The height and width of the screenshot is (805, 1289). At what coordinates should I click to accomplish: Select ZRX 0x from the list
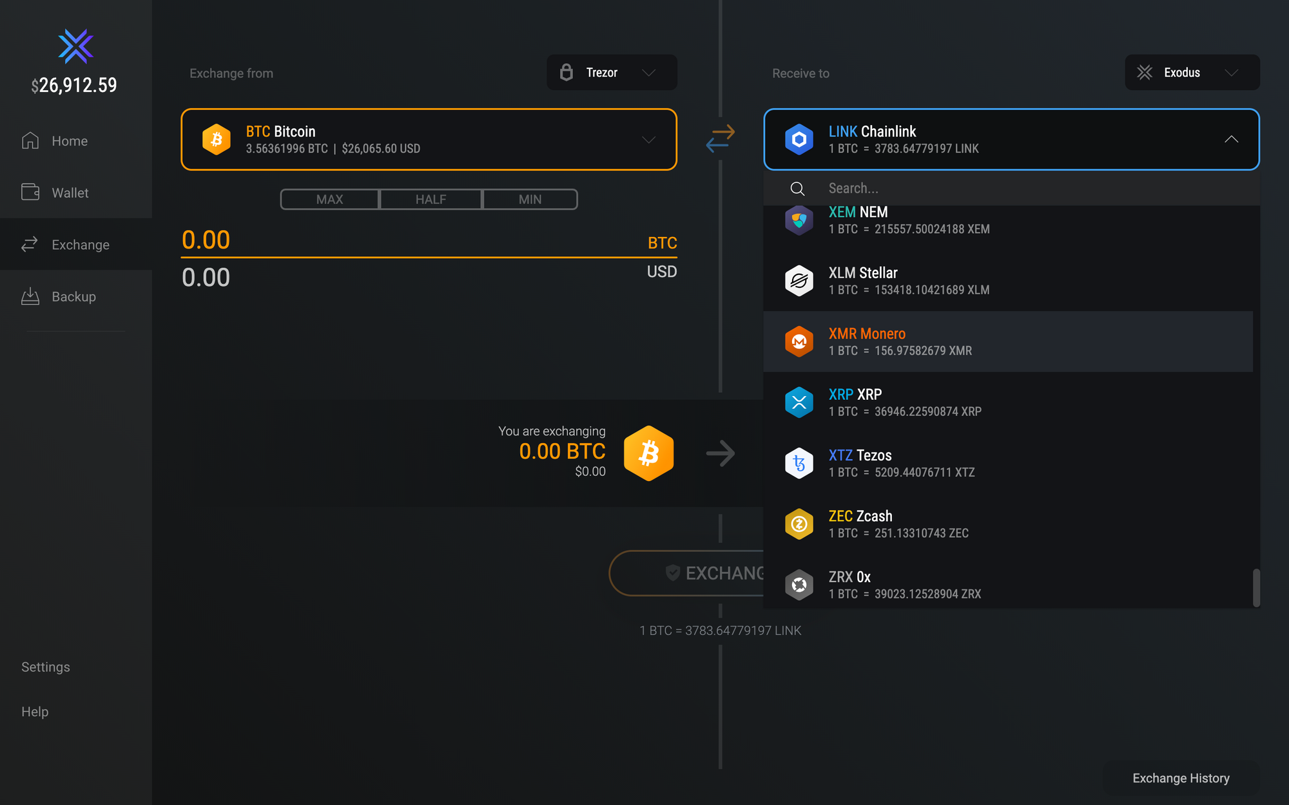coord(1008,585)
